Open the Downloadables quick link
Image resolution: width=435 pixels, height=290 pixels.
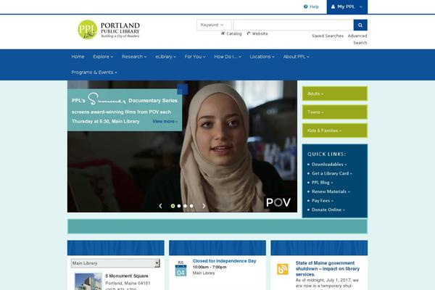(x=329, y=165)
